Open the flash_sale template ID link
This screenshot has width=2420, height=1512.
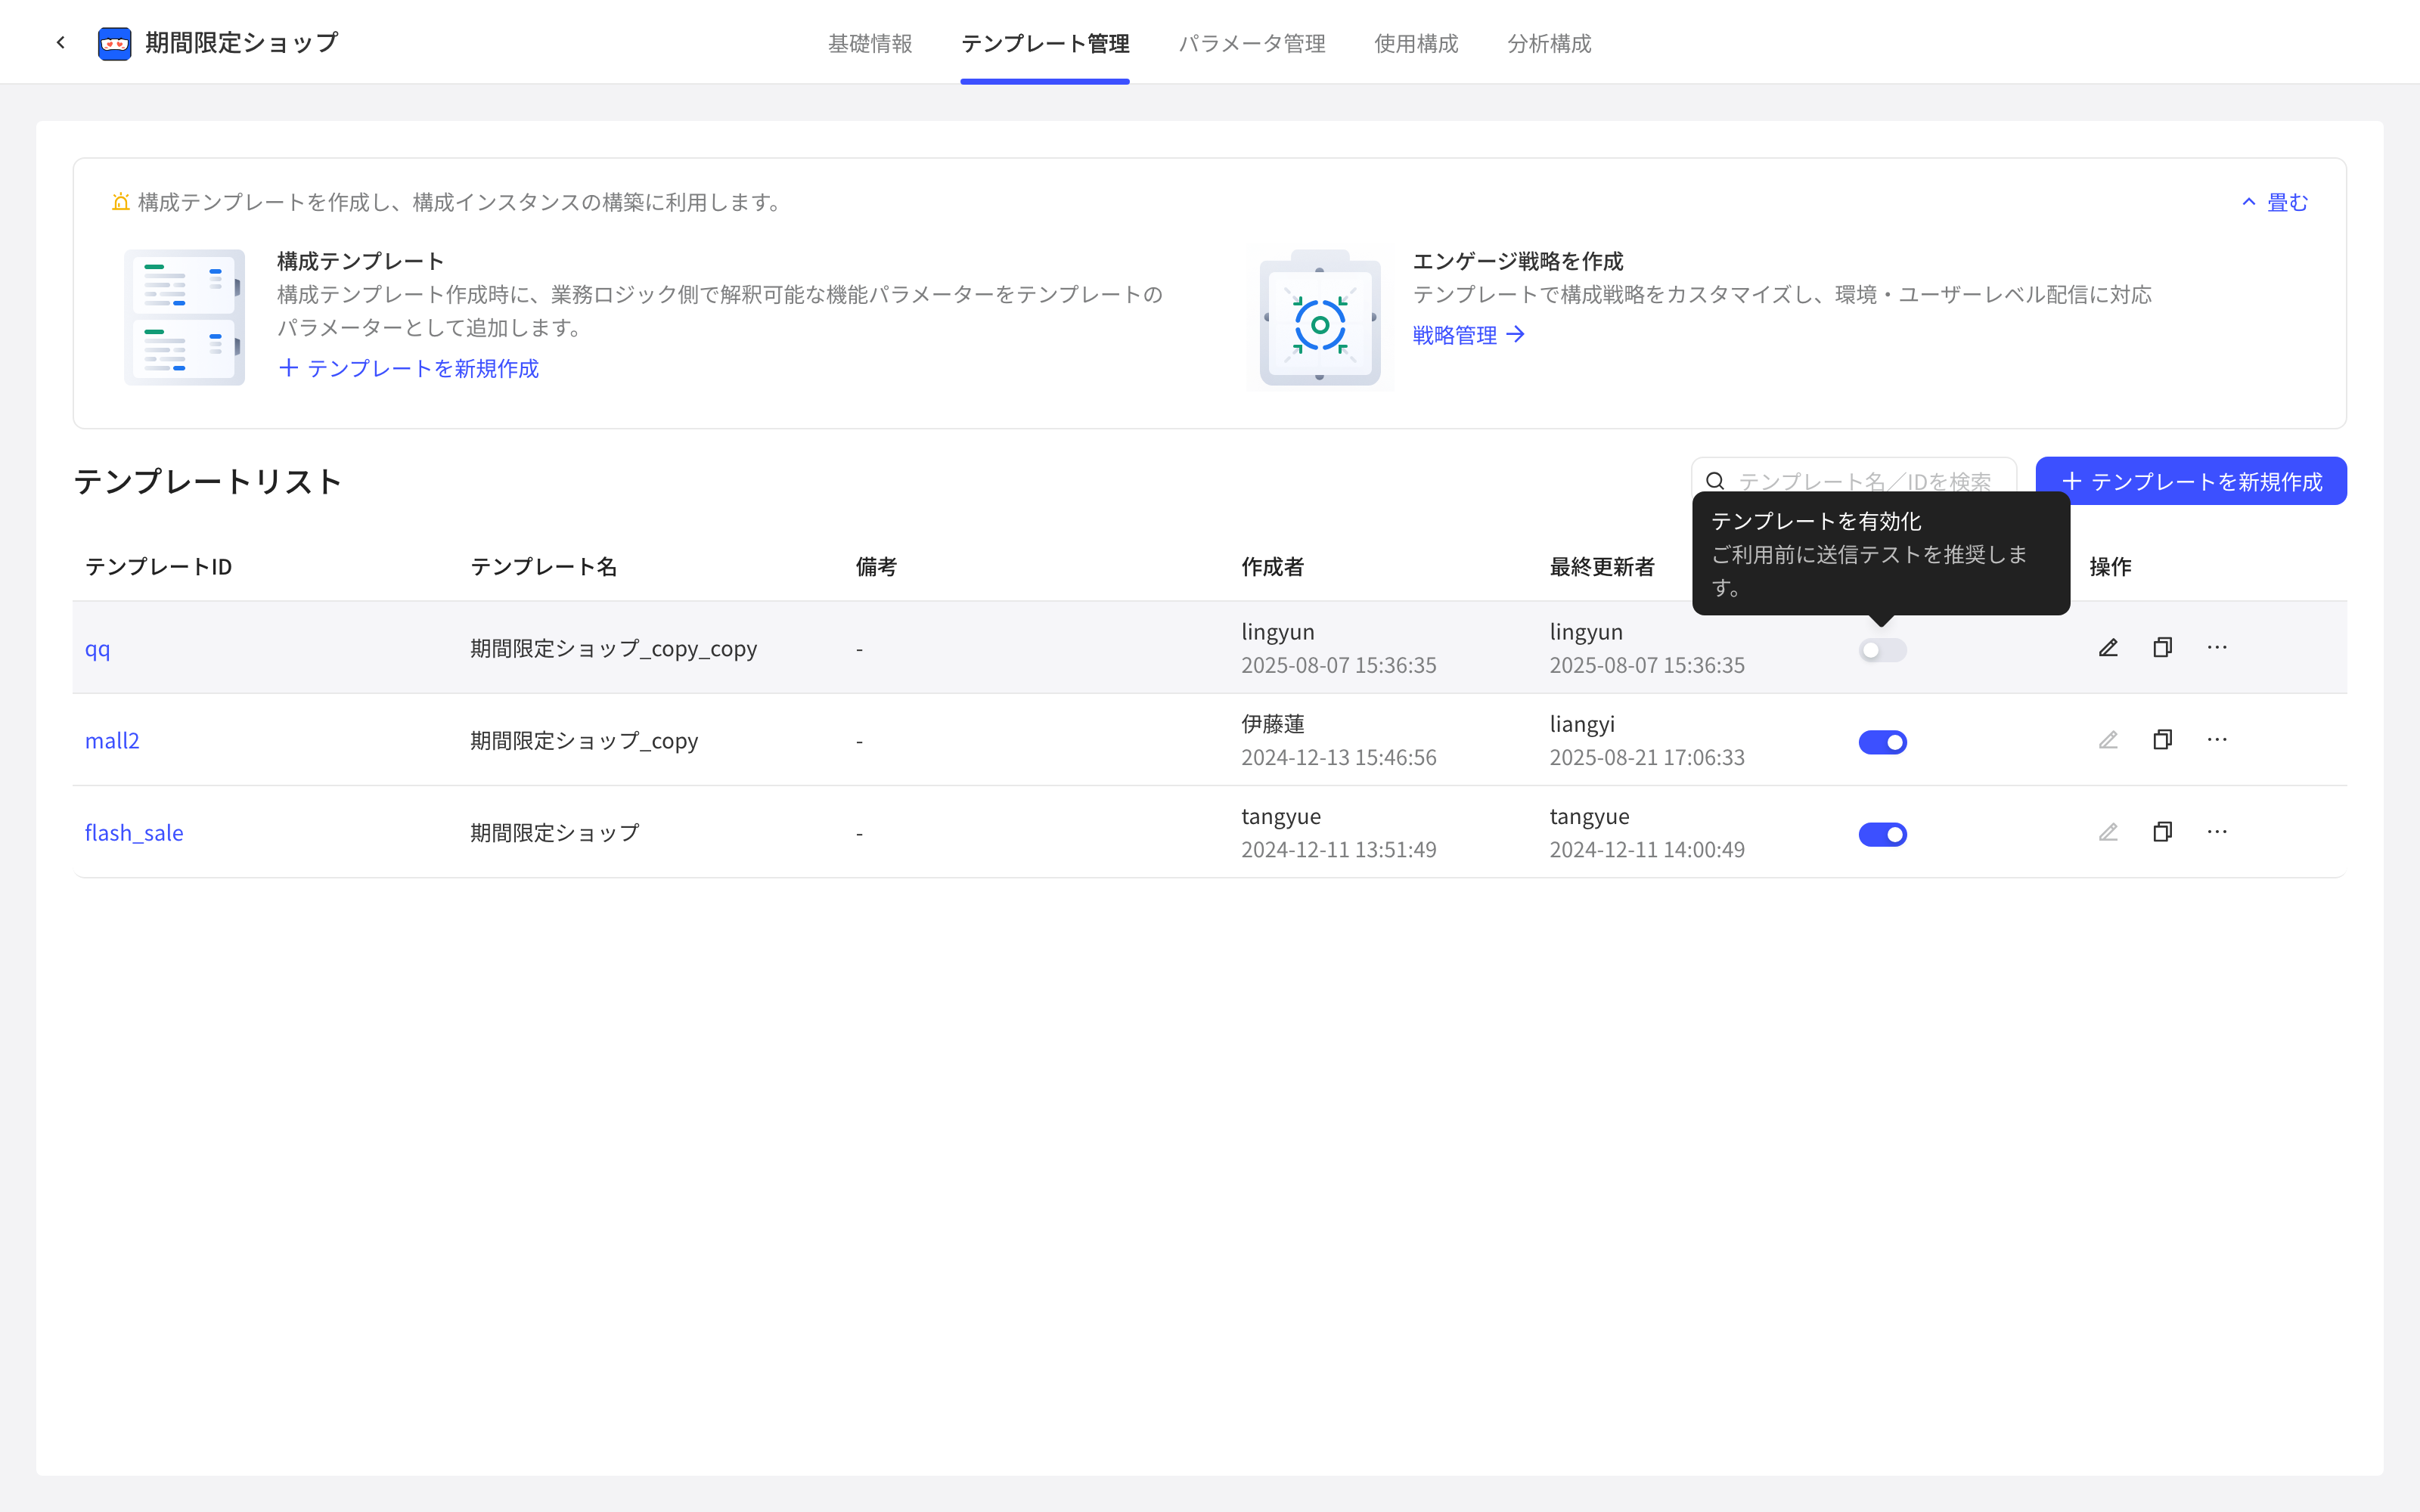tap(134, 833)
